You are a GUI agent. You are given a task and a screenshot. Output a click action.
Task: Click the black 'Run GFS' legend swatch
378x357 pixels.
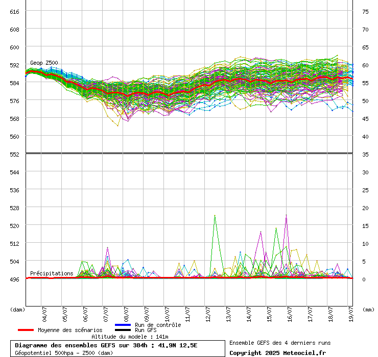click(x=123, y=330)
